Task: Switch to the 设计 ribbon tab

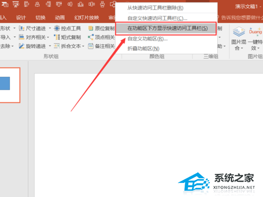Action: coord(21,17)
